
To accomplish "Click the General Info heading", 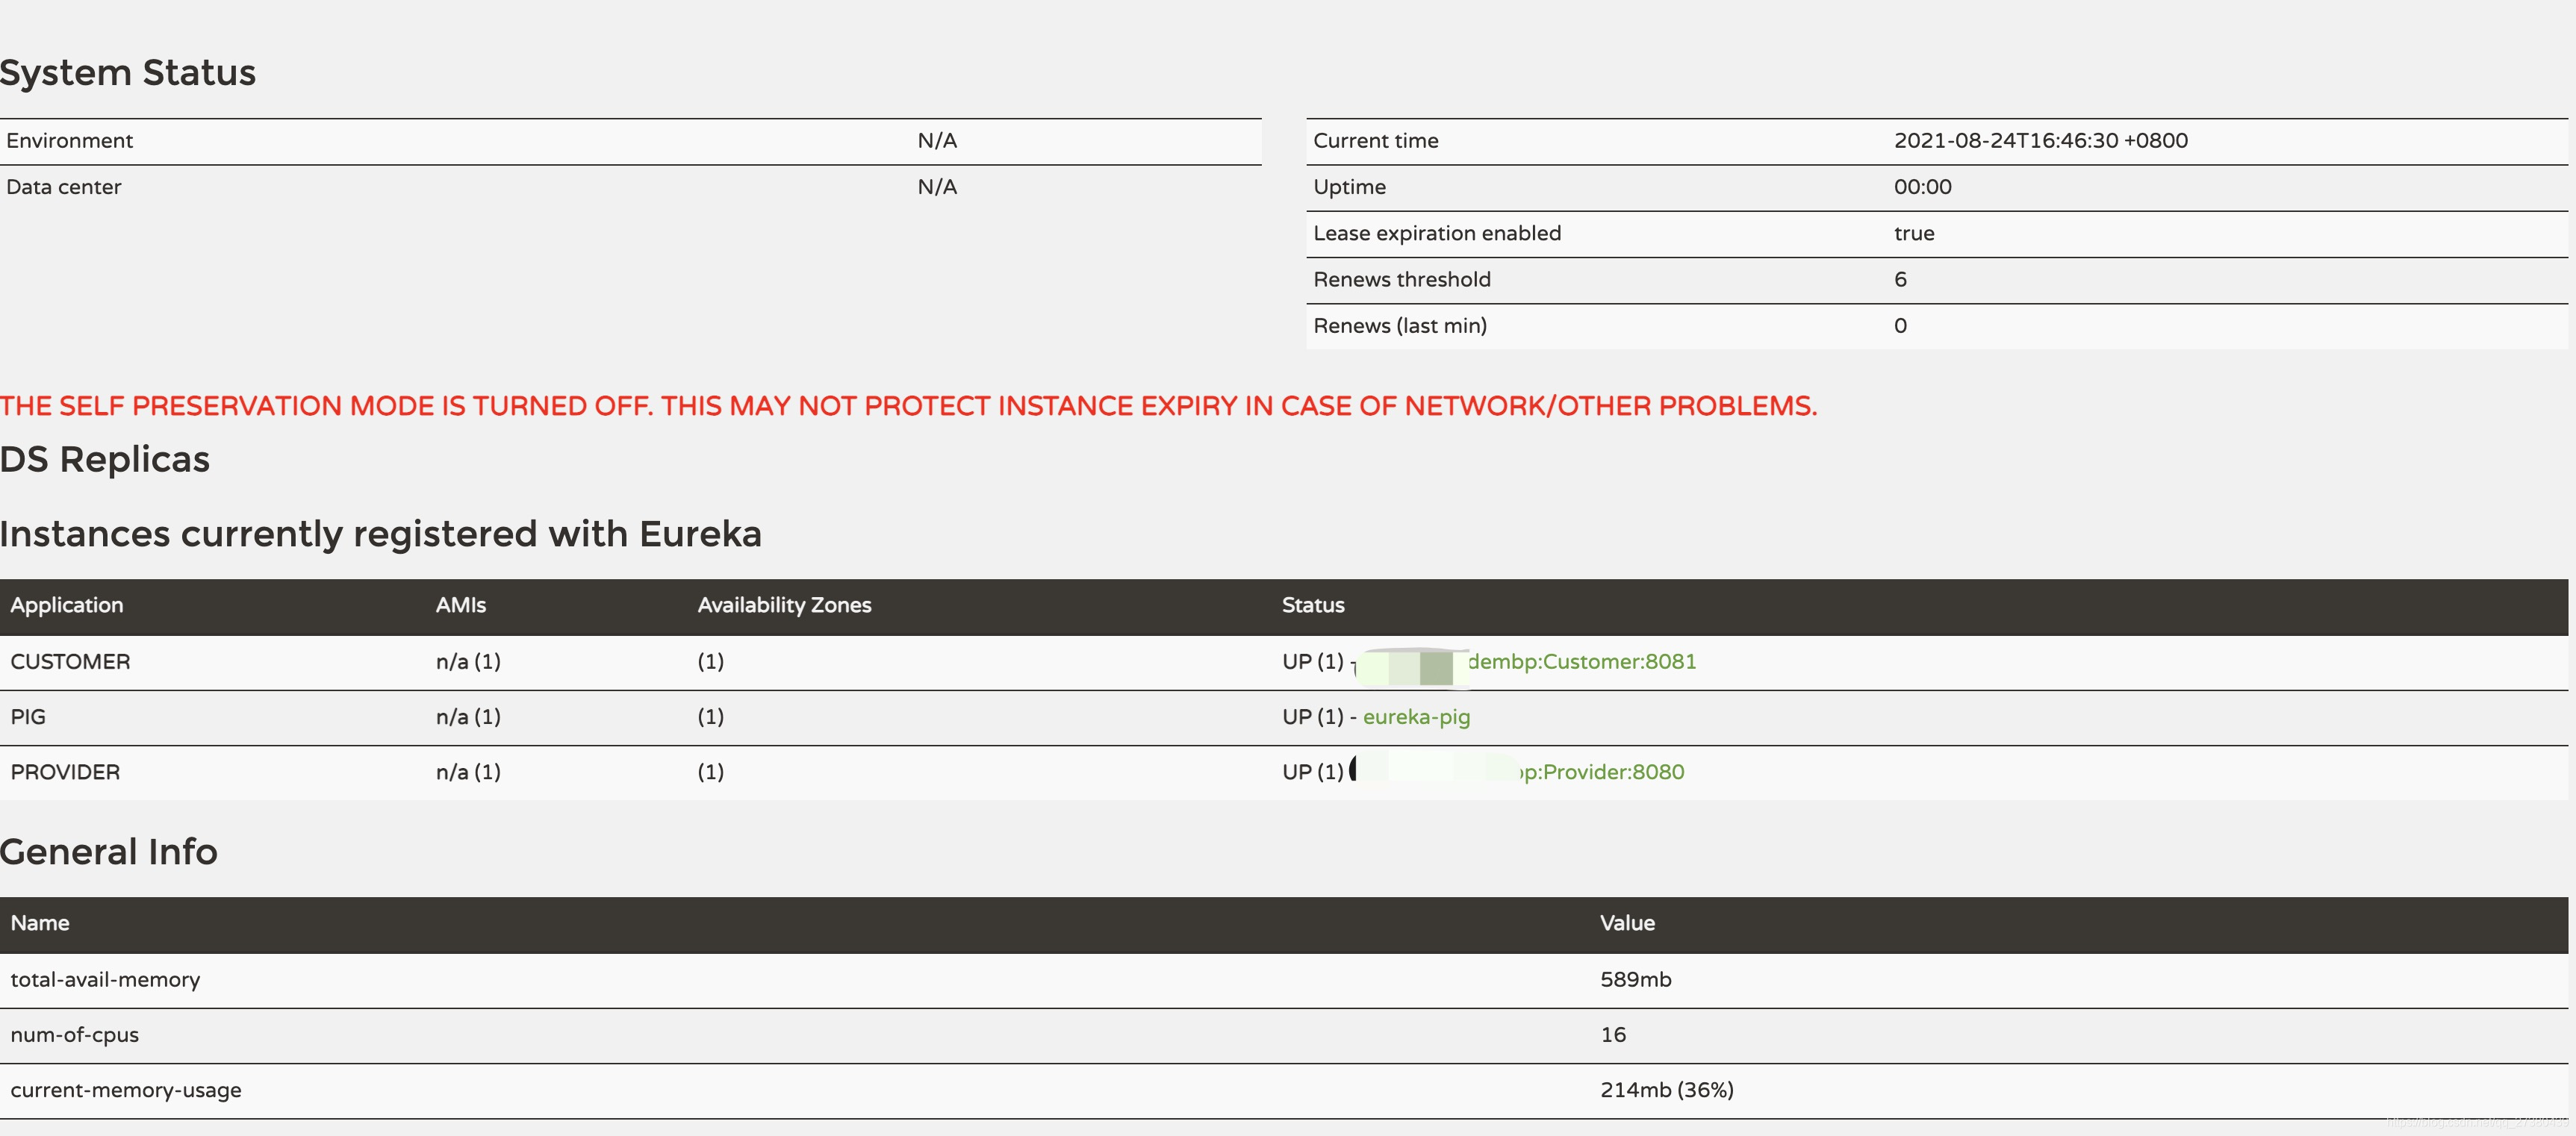I will tap(109, 852).
